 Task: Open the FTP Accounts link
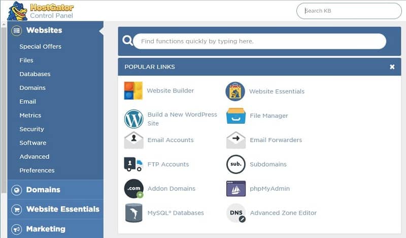click(x=168, y=164)
